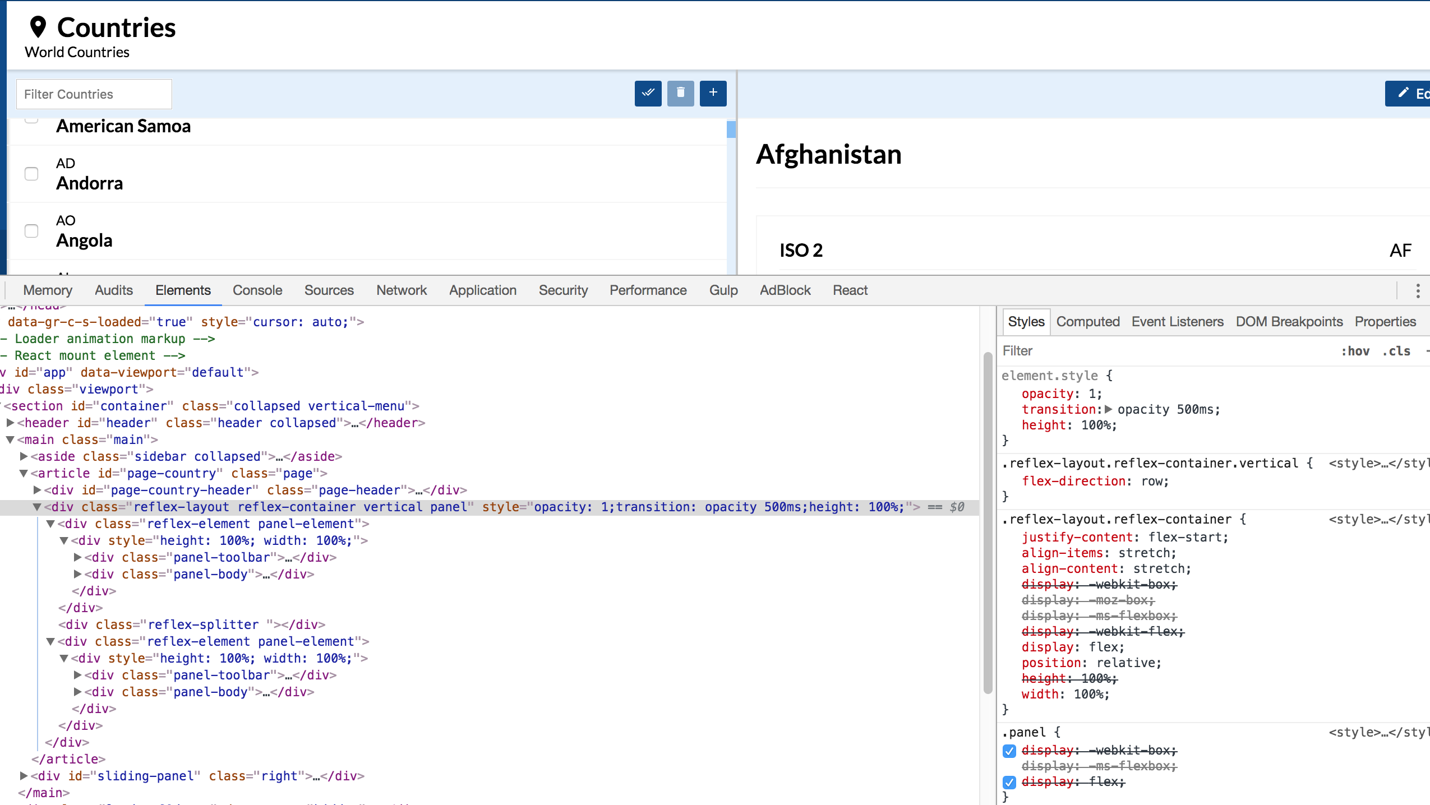Expand the page-country-header div node

point(37,490)
